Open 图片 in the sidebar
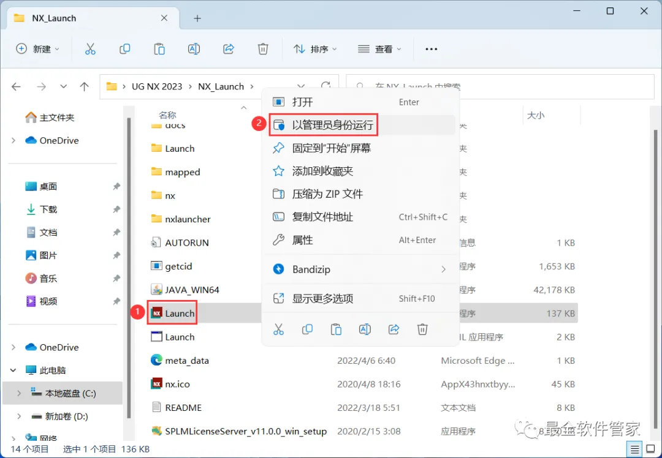662x458 pixels. 42,255
